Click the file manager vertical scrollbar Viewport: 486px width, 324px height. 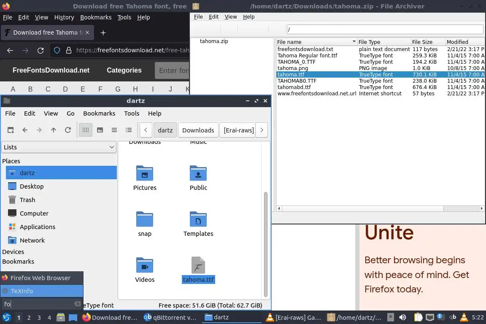pos(266,244)
